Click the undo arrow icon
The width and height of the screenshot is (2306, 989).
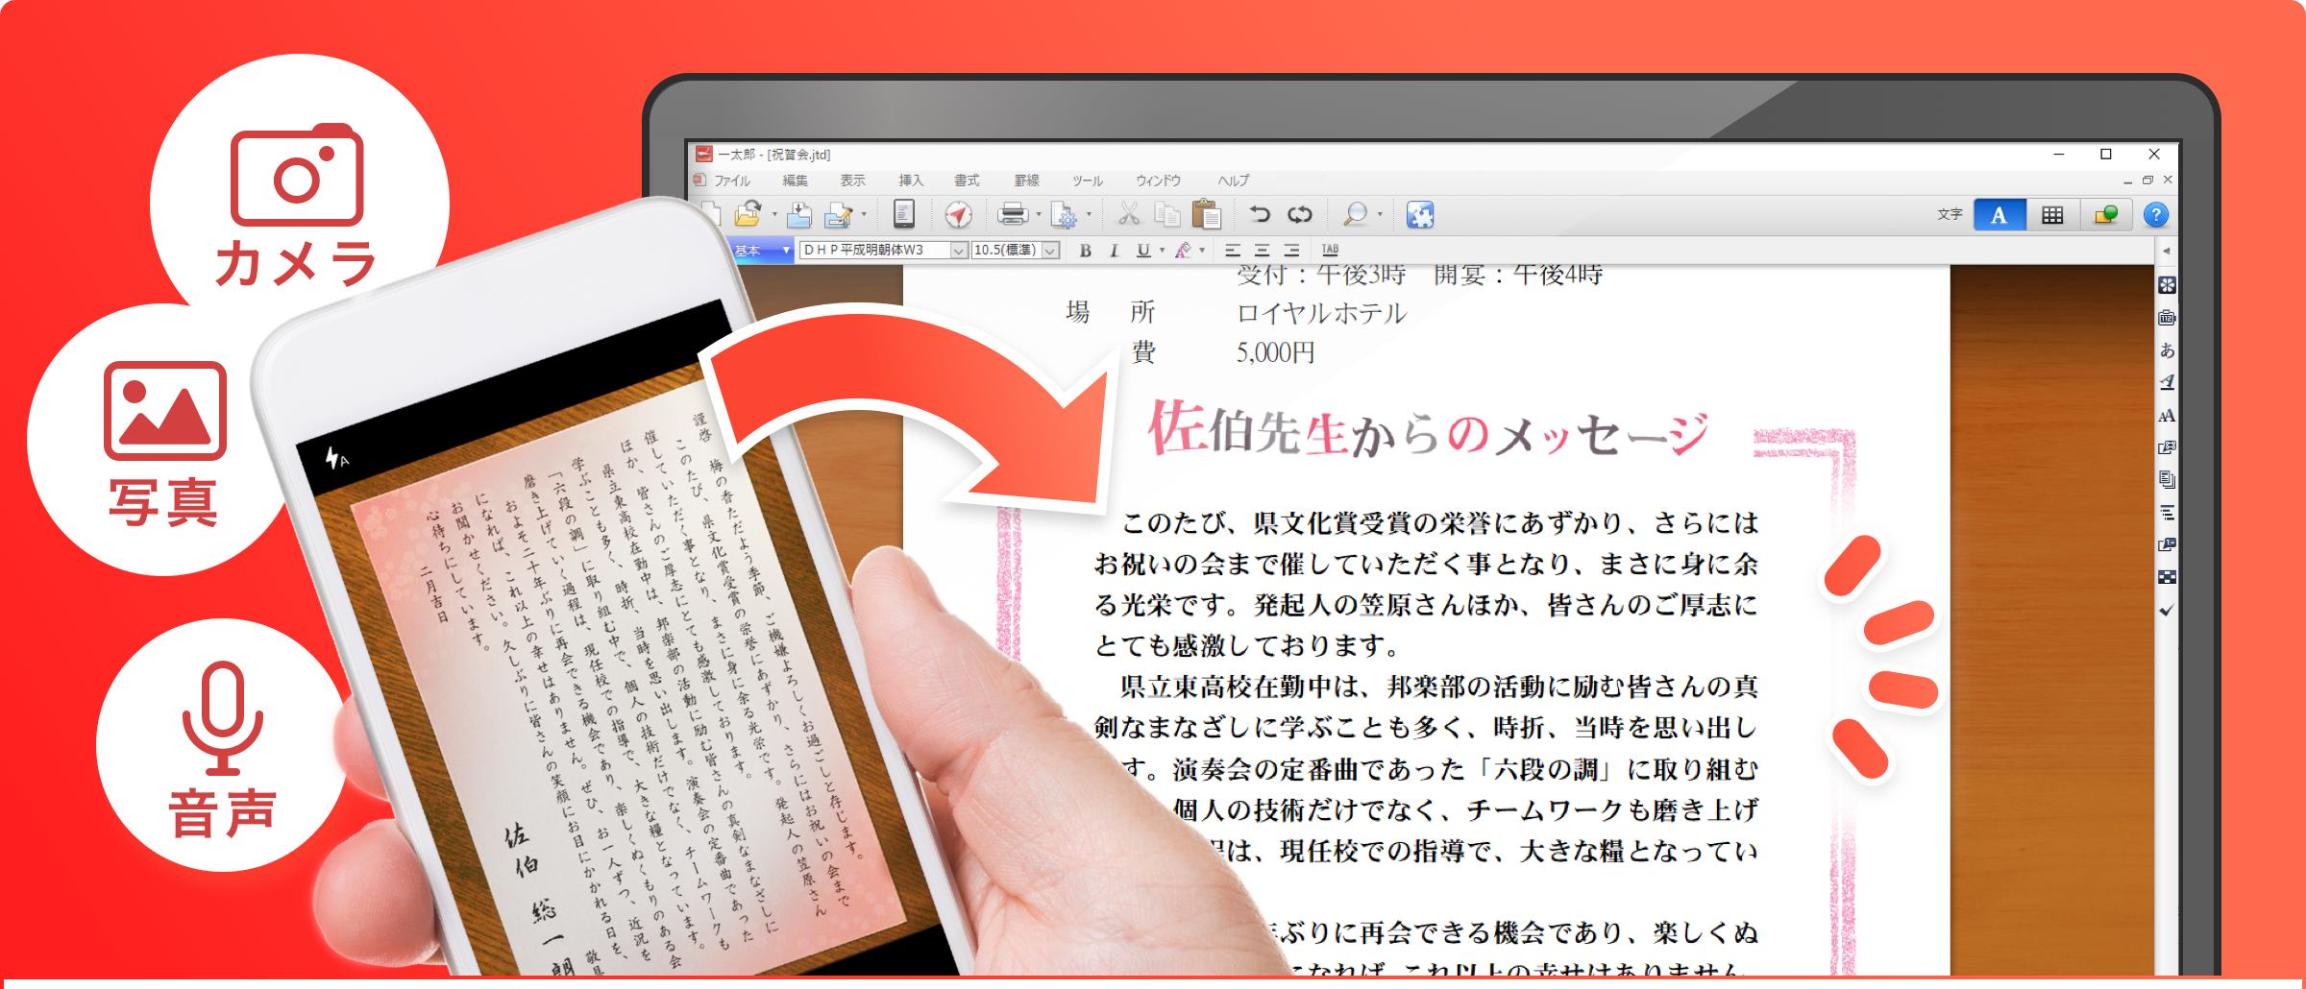coord(1260,214)
